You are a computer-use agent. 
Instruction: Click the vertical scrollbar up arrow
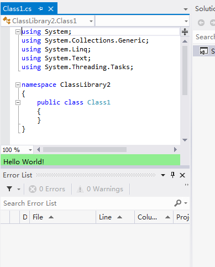(x=185, y=41)
